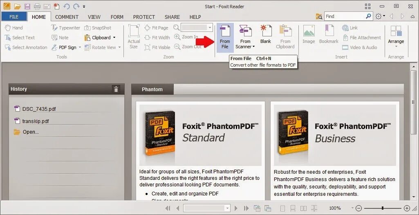Click the Foxit PhantomPDF Standard banner
The image size is (419, 215).
click(200, 135)
